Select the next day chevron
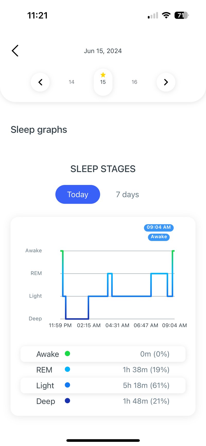Image resolution: width=206 pixels, height=446 pixels. click(166, 82)
